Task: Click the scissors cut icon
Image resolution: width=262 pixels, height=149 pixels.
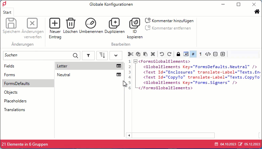Action: pyautogui.click(x=131, y=54)
